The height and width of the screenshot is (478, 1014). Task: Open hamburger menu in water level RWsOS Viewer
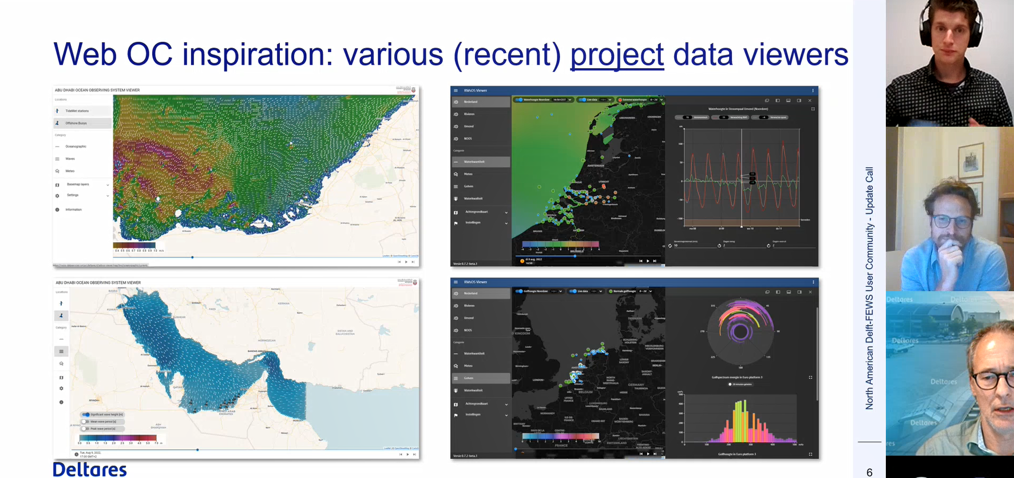pyautogui.click(x=455, y=90)
